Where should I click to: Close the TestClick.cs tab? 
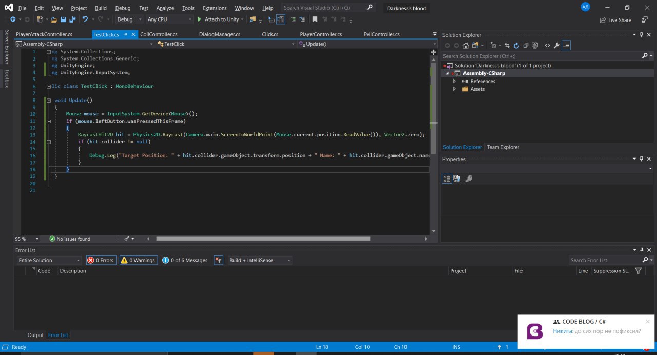(x=133, y=34)
